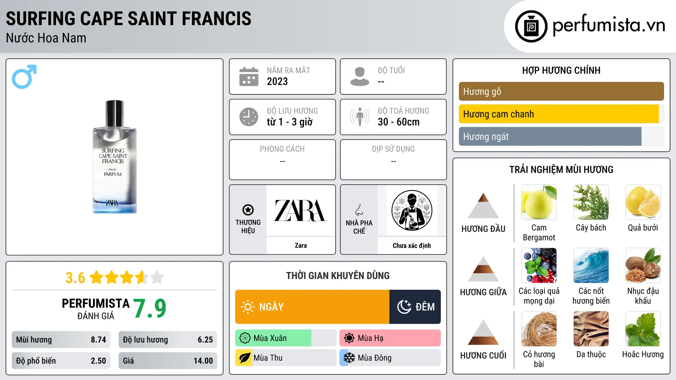
Task: Click the release year value 2023
Action: tap(277, 81)
